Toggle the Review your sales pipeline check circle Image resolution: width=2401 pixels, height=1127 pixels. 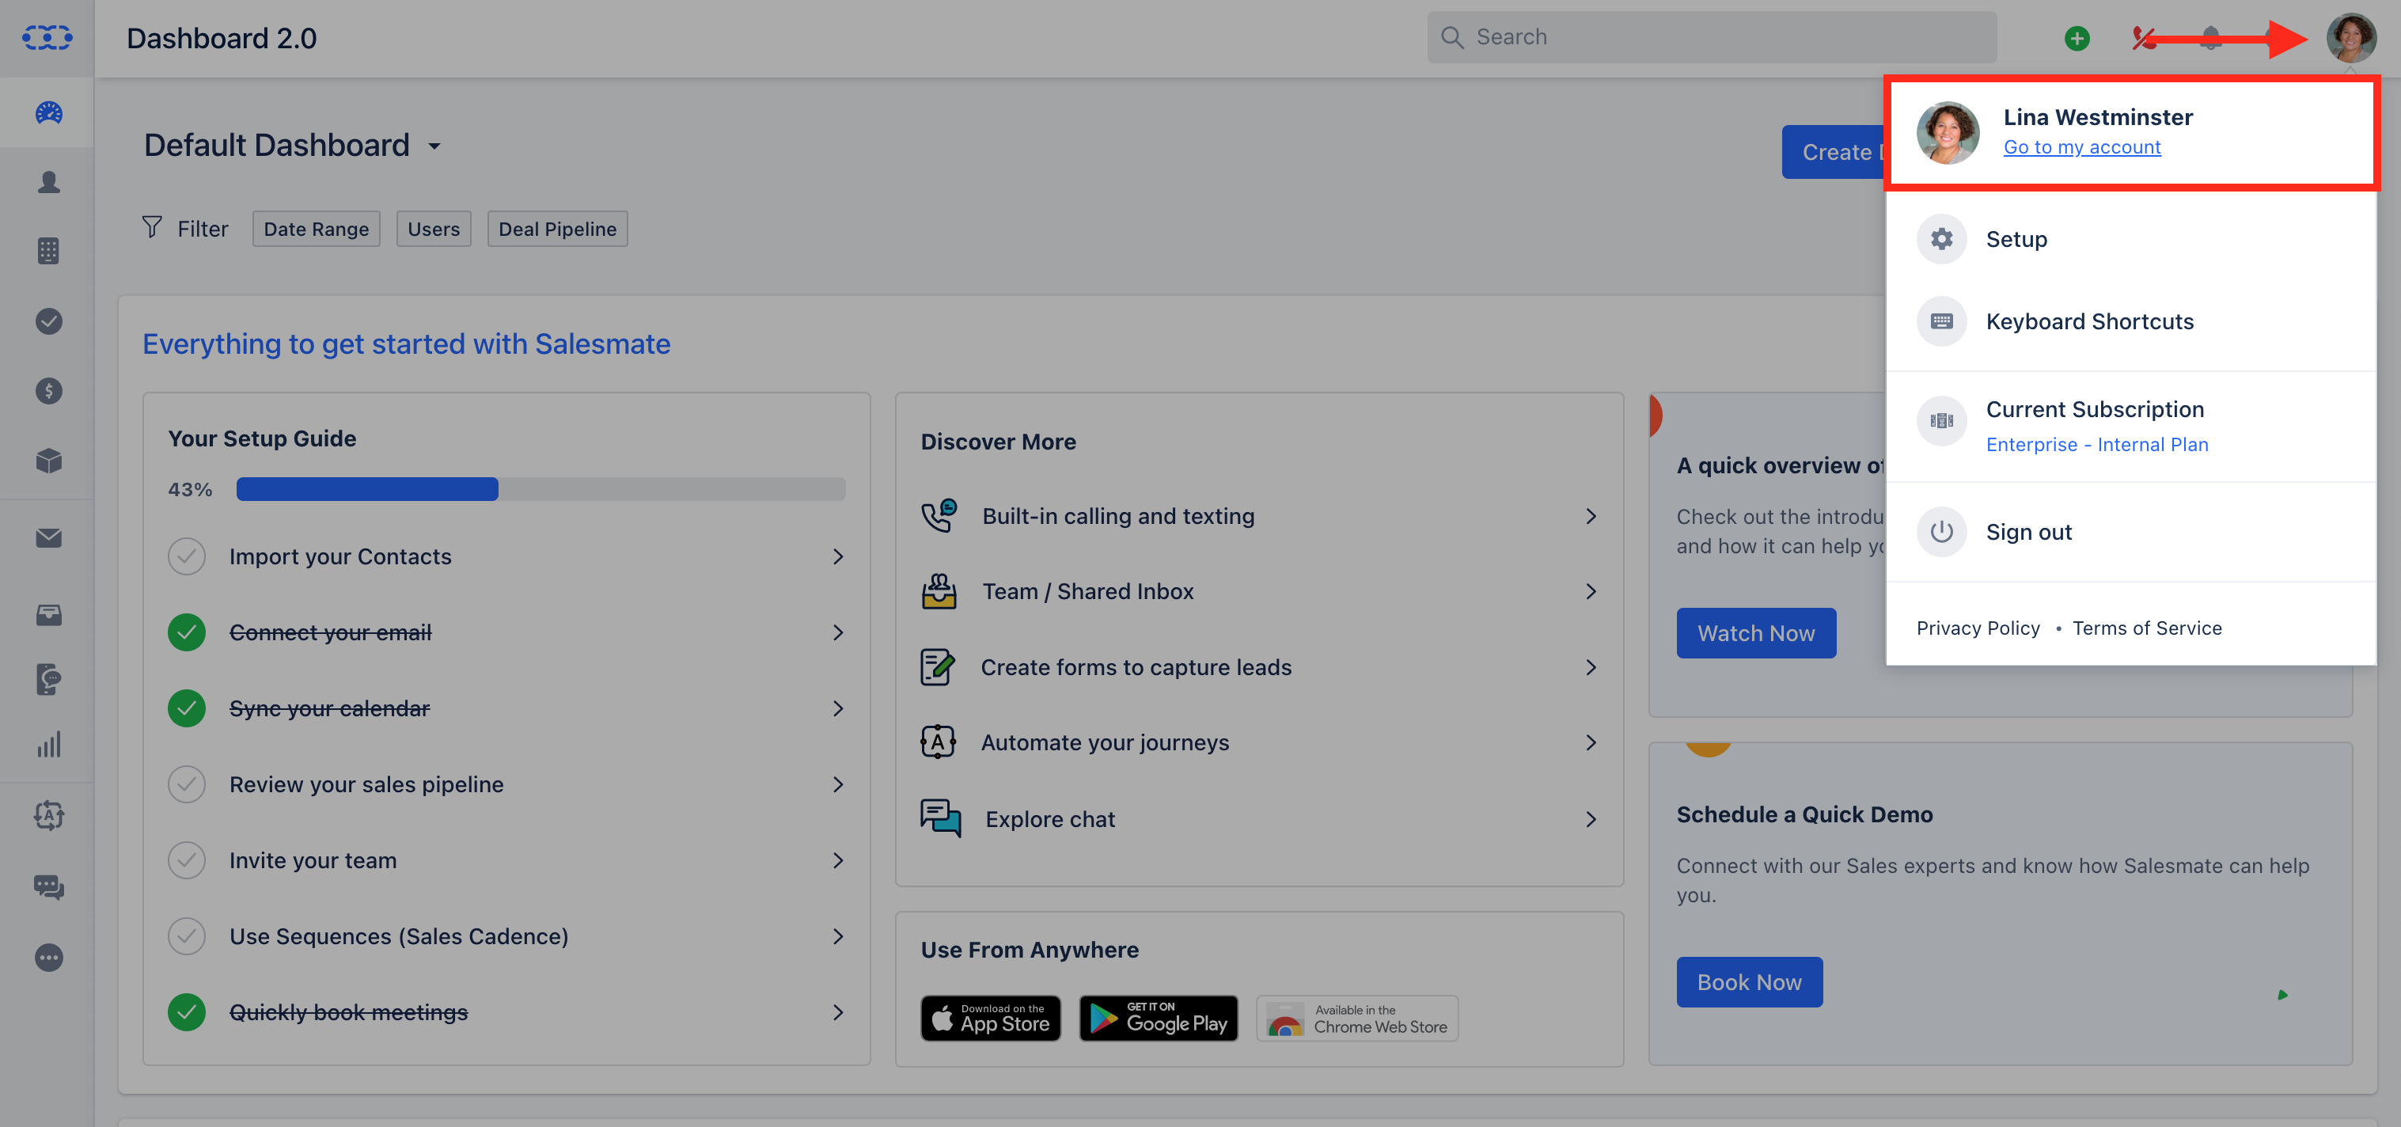pyautogui.click(x=187, y=784)
